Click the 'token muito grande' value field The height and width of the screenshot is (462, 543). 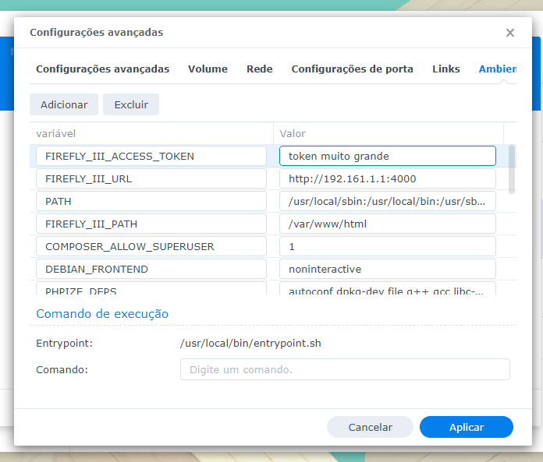[x=387, y=156]
